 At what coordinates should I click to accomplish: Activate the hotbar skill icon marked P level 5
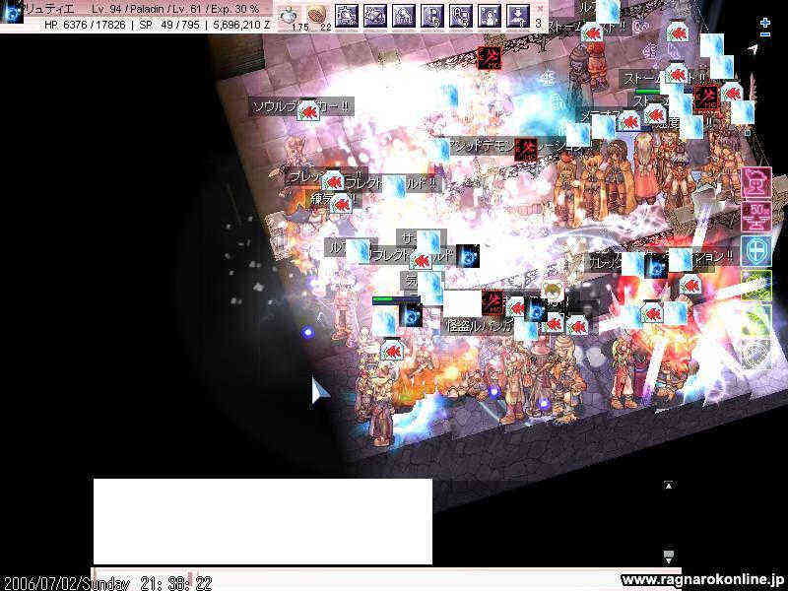(x=432, y=16)
